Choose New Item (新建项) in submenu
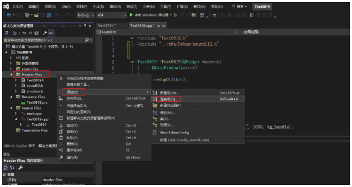Image resolution: width=352 pixels, height=187 pixels. tap(198, 92)
